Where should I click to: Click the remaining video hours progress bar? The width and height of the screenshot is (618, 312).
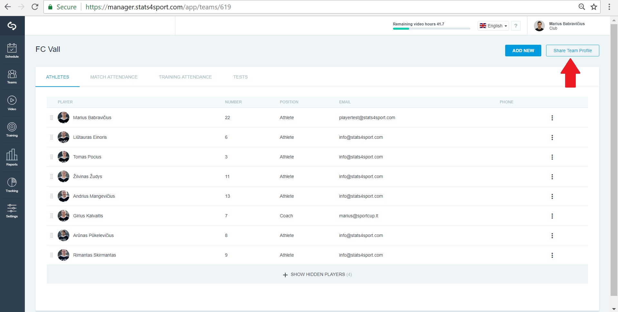pos(431,29)
